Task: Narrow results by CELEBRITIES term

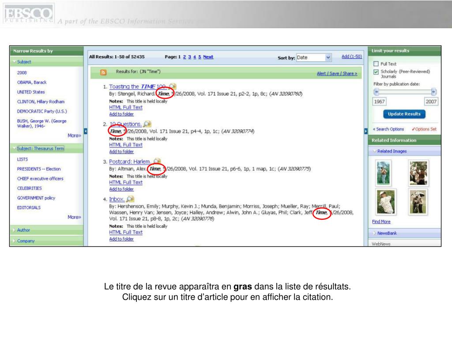Action: coord(30,188)
